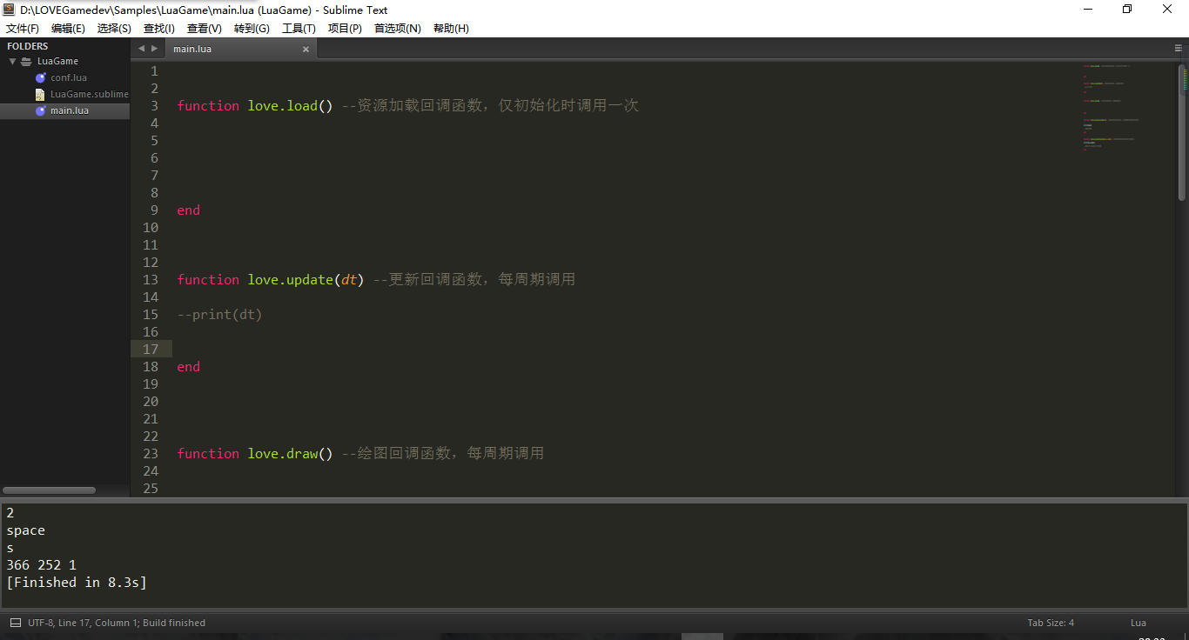Click the "end" keyword on line 9

tap(189, 210)
